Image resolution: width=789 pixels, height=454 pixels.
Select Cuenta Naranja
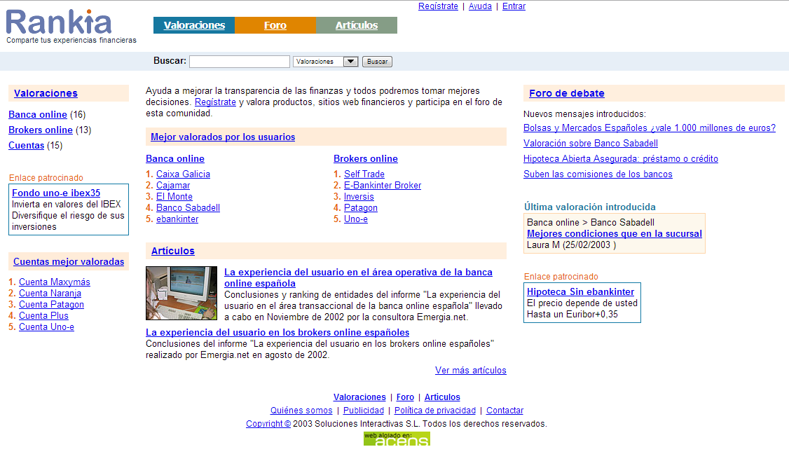50,293
